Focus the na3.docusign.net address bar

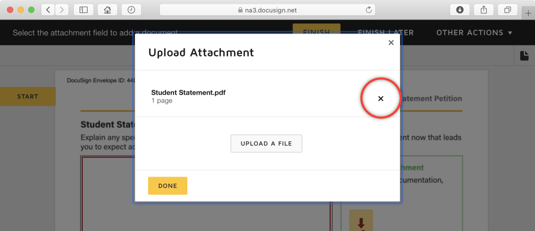tap(267, 10)
